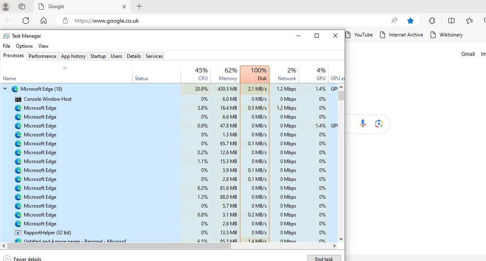Click the 439.5 MB memory value
This screenshot has height=261, width=486.
pos(228,89)
